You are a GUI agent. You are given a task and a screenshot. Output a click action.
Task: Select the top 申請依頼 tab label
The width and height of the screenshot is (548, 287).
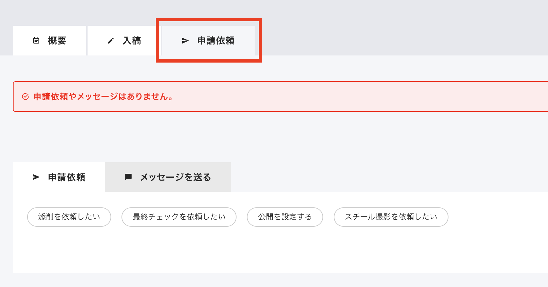(x=216, y=41)
